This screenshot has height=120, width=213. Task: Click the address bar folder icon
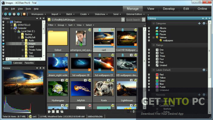(x=49, y=20)
